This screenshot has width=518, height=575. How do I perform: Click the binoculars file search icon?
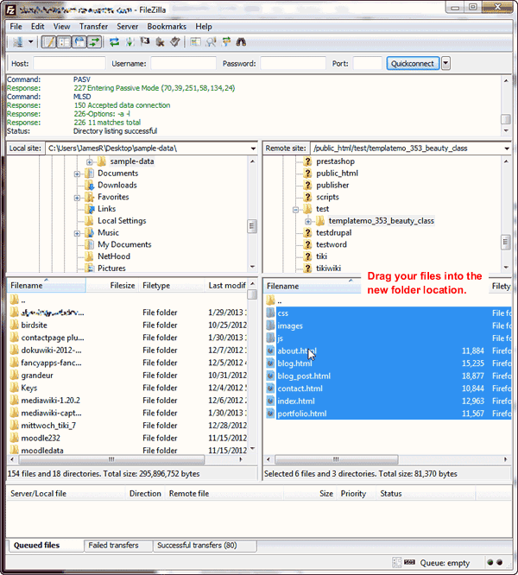tap(242, 41)
